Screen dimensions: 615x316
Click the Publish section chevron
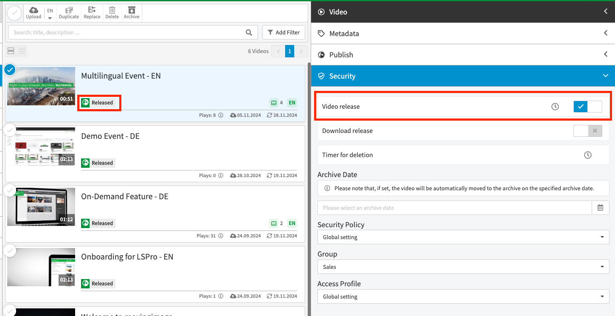pos(606,54)
